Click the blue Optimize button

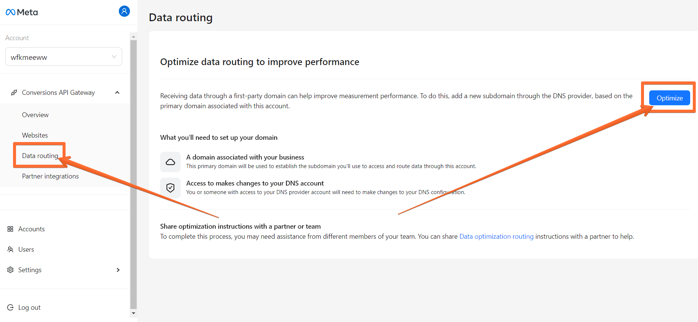pyautogui.click(x=670, y=98)
